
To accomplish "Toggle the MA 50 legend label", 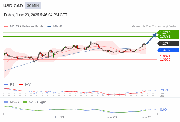I will coord(58,27).
